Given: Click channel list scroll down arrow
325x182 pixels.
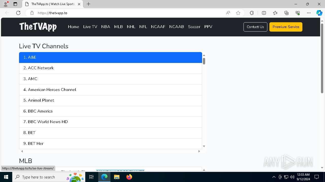Looking at the screenshot, I should tap(204, 146).
